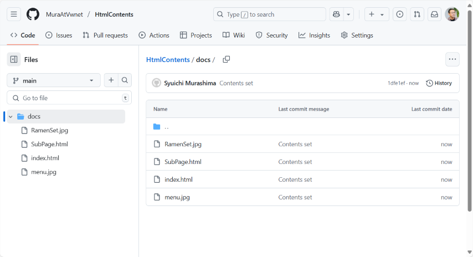This screenshot has height=257, width=473.
Task: Open Copilot chat icon
Action: tap(336, 14)
